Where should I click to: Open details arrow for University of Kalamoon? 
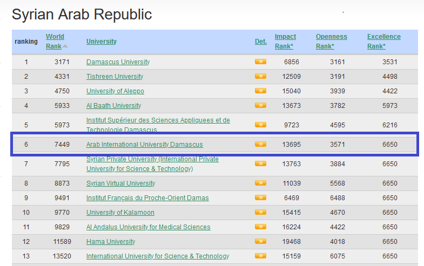[260, 213]
